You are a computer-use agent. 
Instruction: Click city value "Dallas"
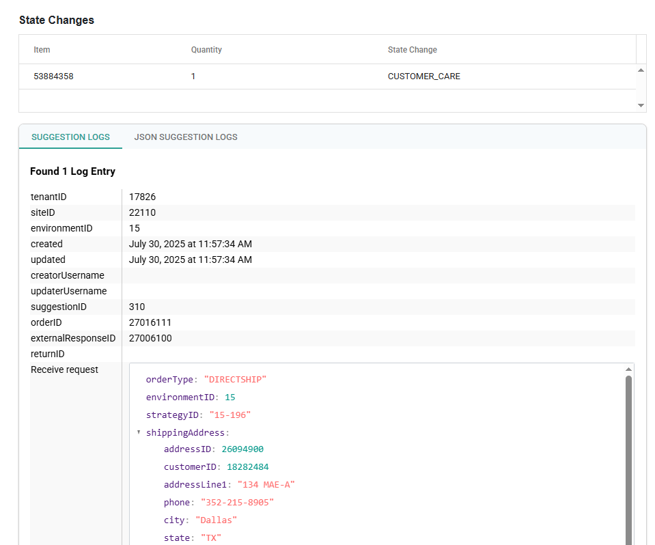(216, 520)
